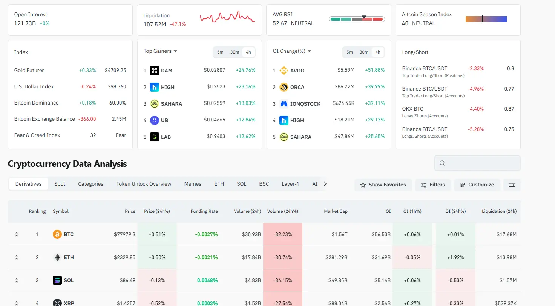Click the SAHARA icon in OI Change
Image resolution: width=555 pixels, height=306 pixels.
tap(284, 137)
